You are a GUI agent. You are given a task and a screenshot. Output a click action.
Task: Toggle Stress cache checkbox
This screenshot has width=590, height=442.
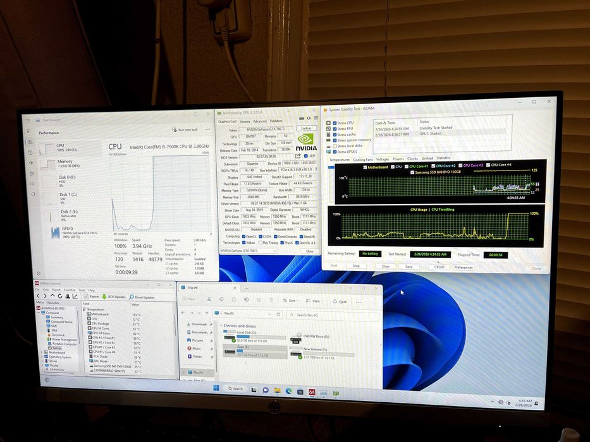pos(335,134)
